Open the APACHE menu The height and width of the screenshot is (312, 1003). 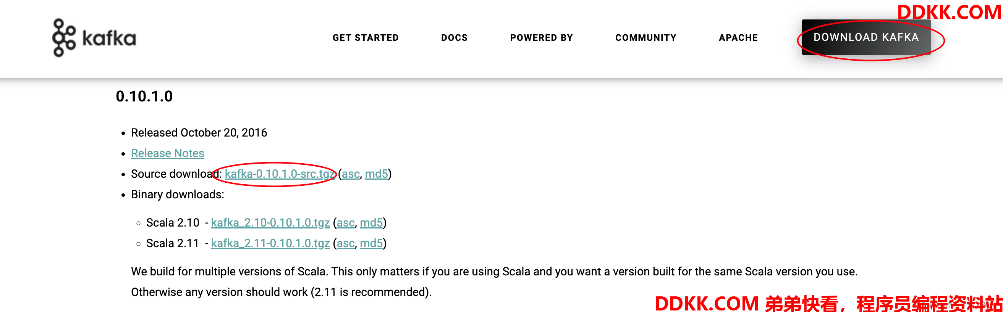(x=738, y=38)
